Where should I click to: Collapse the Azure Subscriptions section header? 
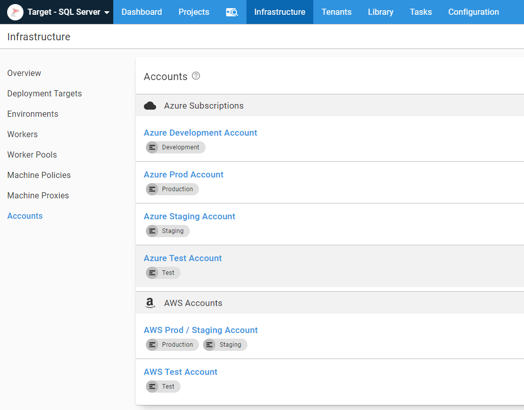click(204, 106)
